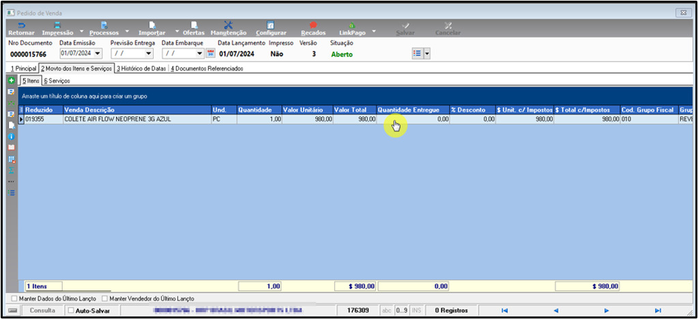698x319 pixels.
Task: Expand the Impressão dropdown arrow
Action: (x=82, y=31)
